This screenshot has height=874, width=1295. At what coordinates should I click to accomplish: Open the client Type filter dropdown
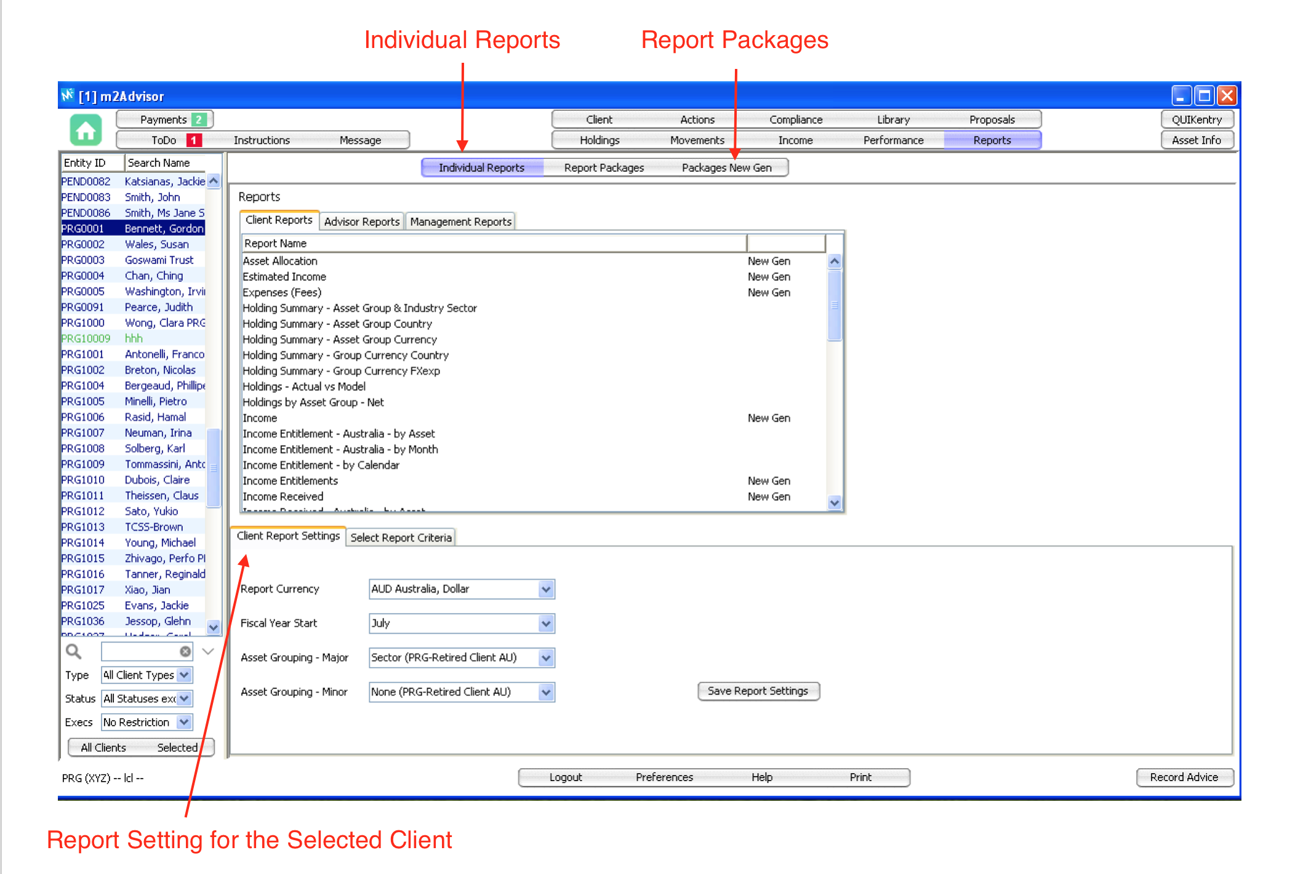[x=184, y=675]
